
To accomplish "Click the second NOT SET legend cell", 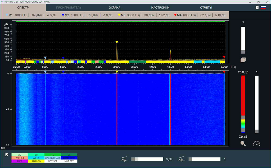I will pos(69,161).
